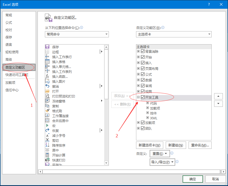Viewport: 228px width, 186px height.
Task: Click the 撤消 undo arrow icon
Action: coord(47,86)
